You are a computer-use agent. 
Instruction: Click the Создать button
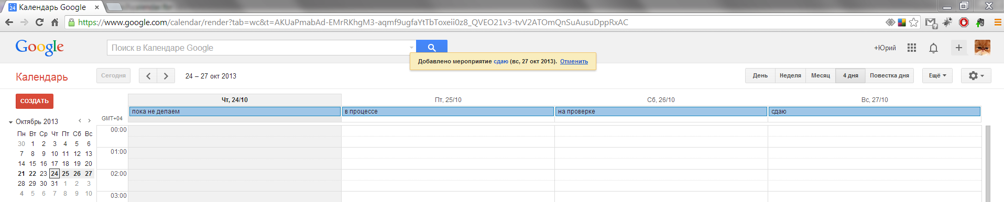coord(35,101)
